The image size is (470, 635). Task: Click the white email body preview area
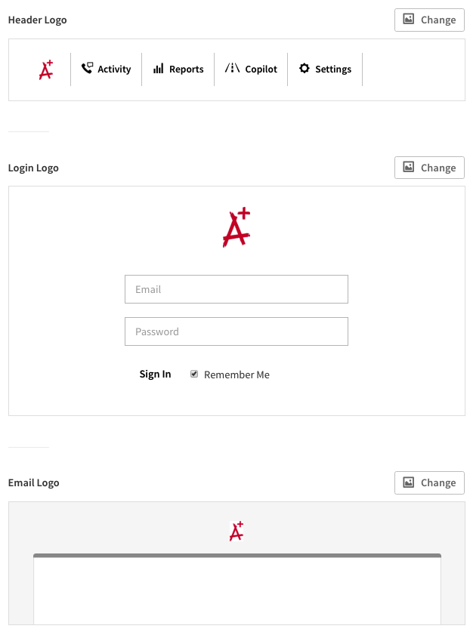pyautogui.click(x=236, y=596)
